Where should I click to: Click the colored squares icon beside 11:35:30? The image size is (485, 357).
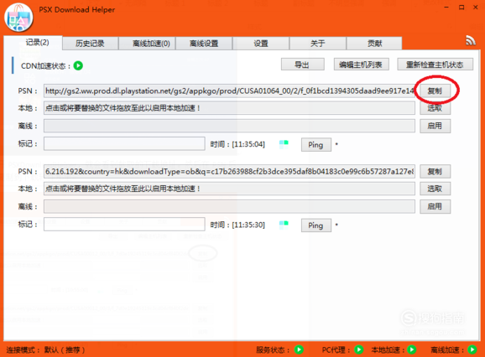(x=284, y=225)
